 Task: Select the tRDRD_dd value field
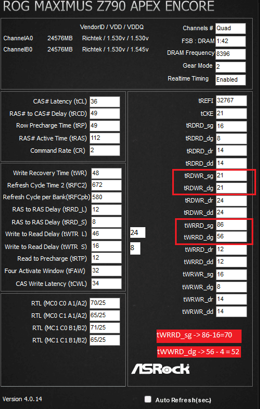pyautogui.click(x=231, y=163)
